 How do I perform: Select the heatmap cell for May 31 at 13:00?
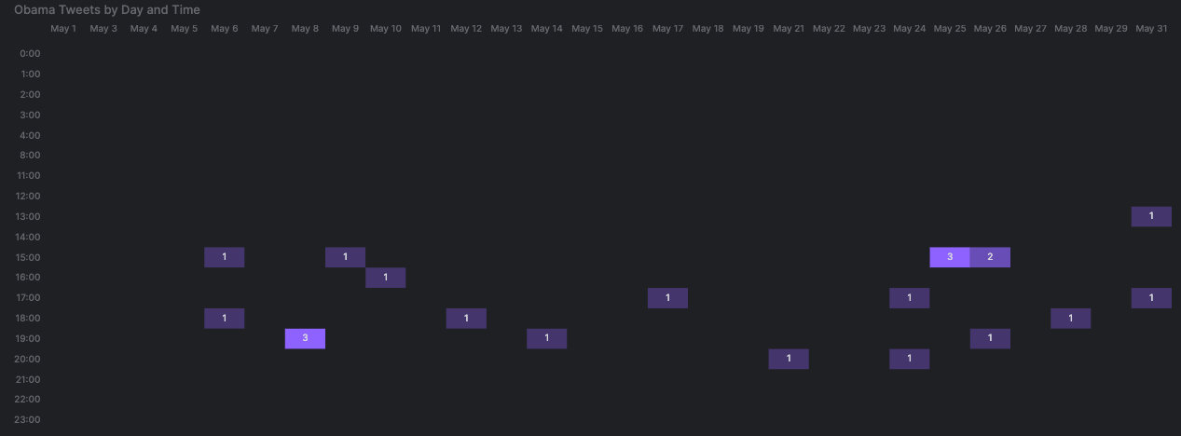(1151, 216)
